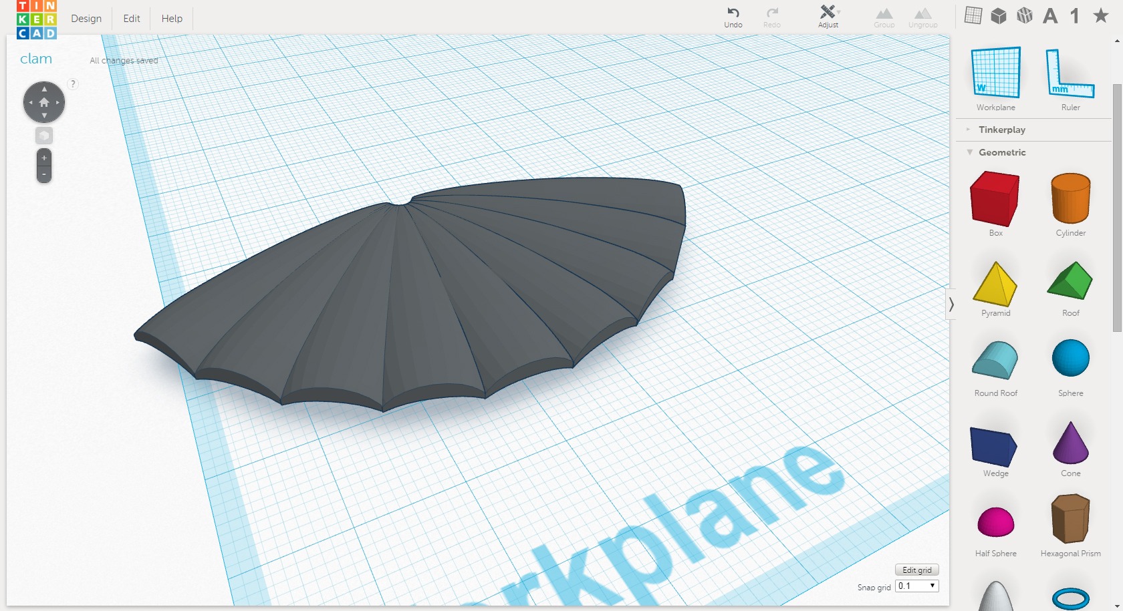Rotate view left with left arrow
1123x611 pixels.
coord(30,102)
